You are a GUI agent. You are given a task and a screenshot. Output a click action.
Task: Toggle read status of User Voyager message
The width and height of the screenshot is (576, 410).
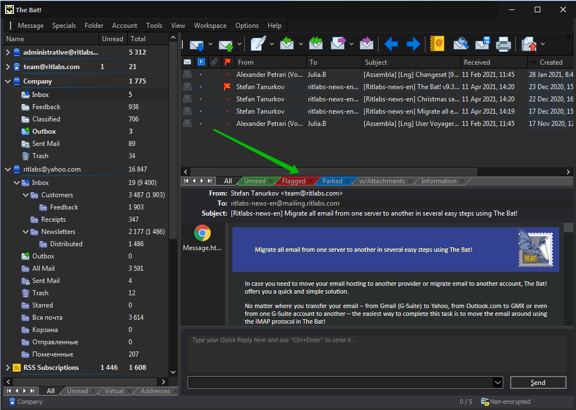point(187,124)
